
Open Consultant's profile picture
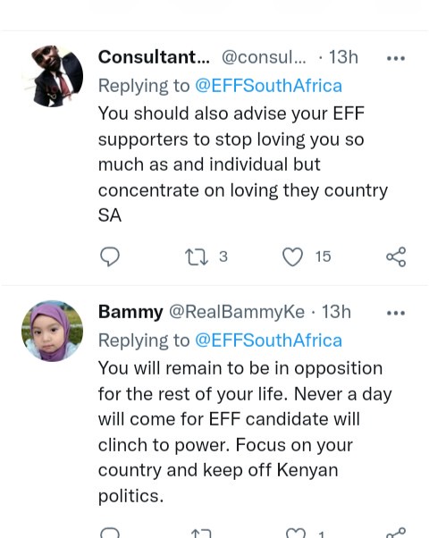coord(52,75)
